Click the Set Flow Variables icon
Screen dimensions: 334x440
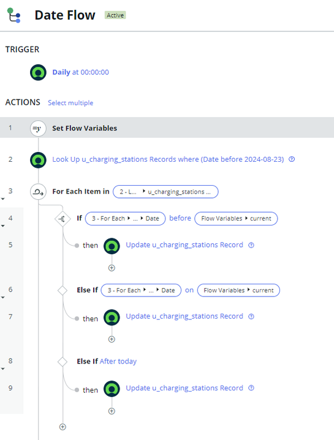coord(38,128)
